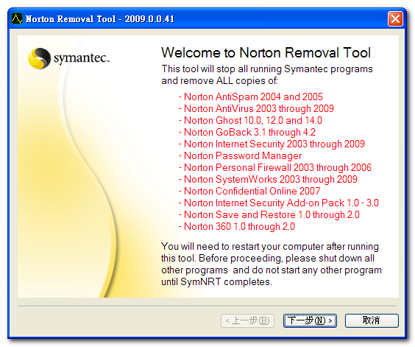
Task: Click the Norton 360 1.0 through 2.0 line
Action: pos(237,226)
